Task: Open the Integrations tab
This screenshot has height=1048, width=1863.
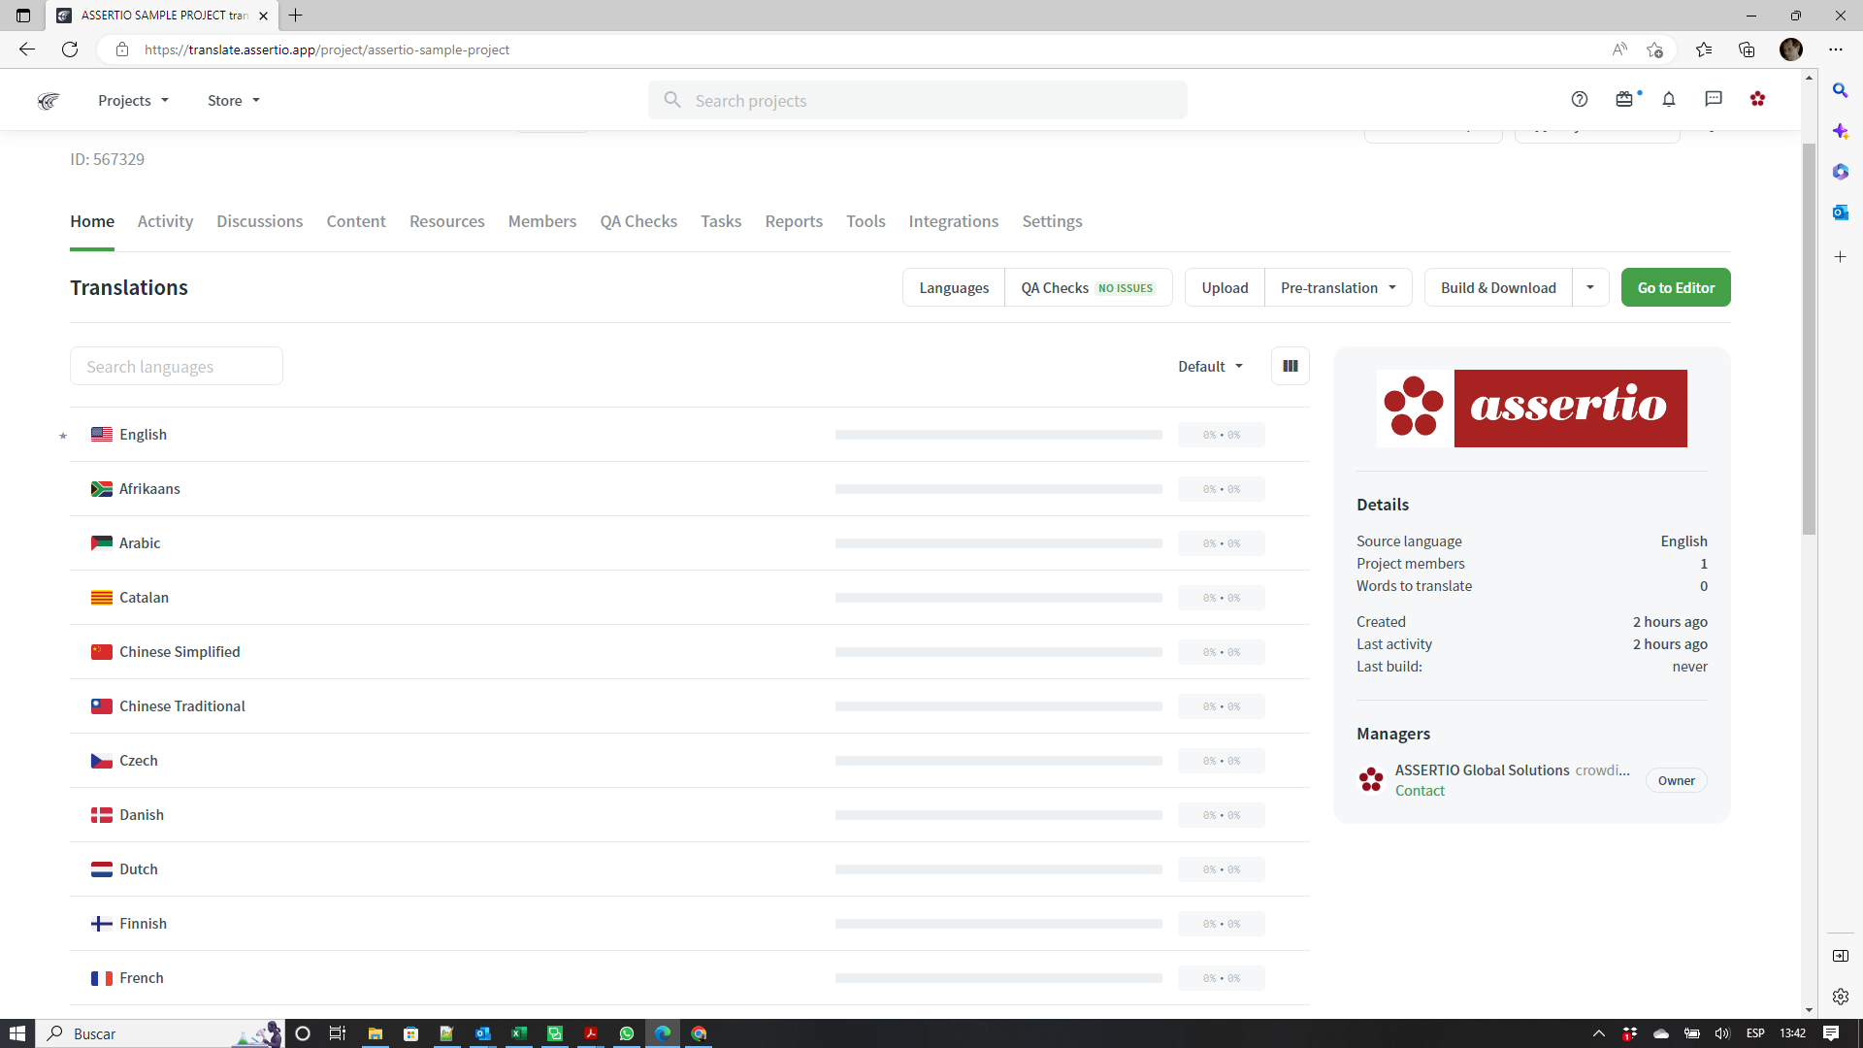Action: [x=953, y=221]
